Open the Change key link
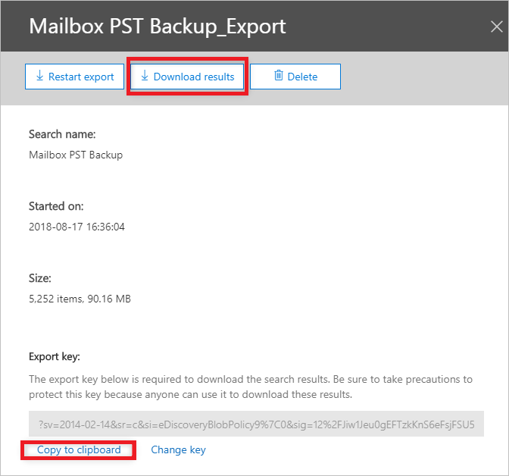This screenshot has width=509, height=476. pos(178,450)
